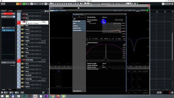This screenshot has width=174, height=98.
Task: Click the plugin window activate button
Action: tap(51, 8)
